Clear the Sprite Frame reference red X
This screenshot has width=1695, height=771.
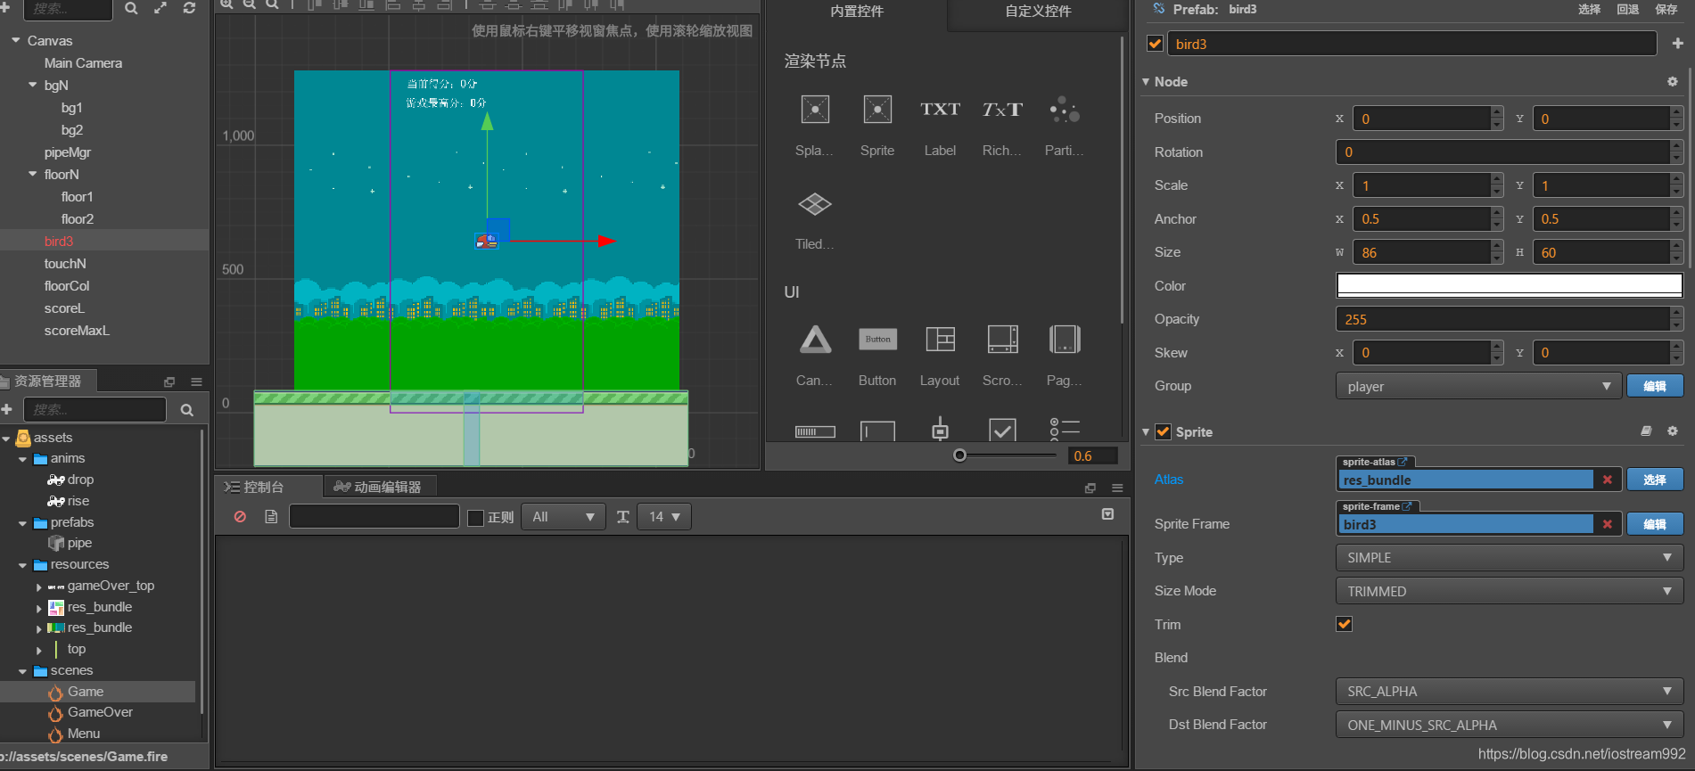tap(1607, 524)
